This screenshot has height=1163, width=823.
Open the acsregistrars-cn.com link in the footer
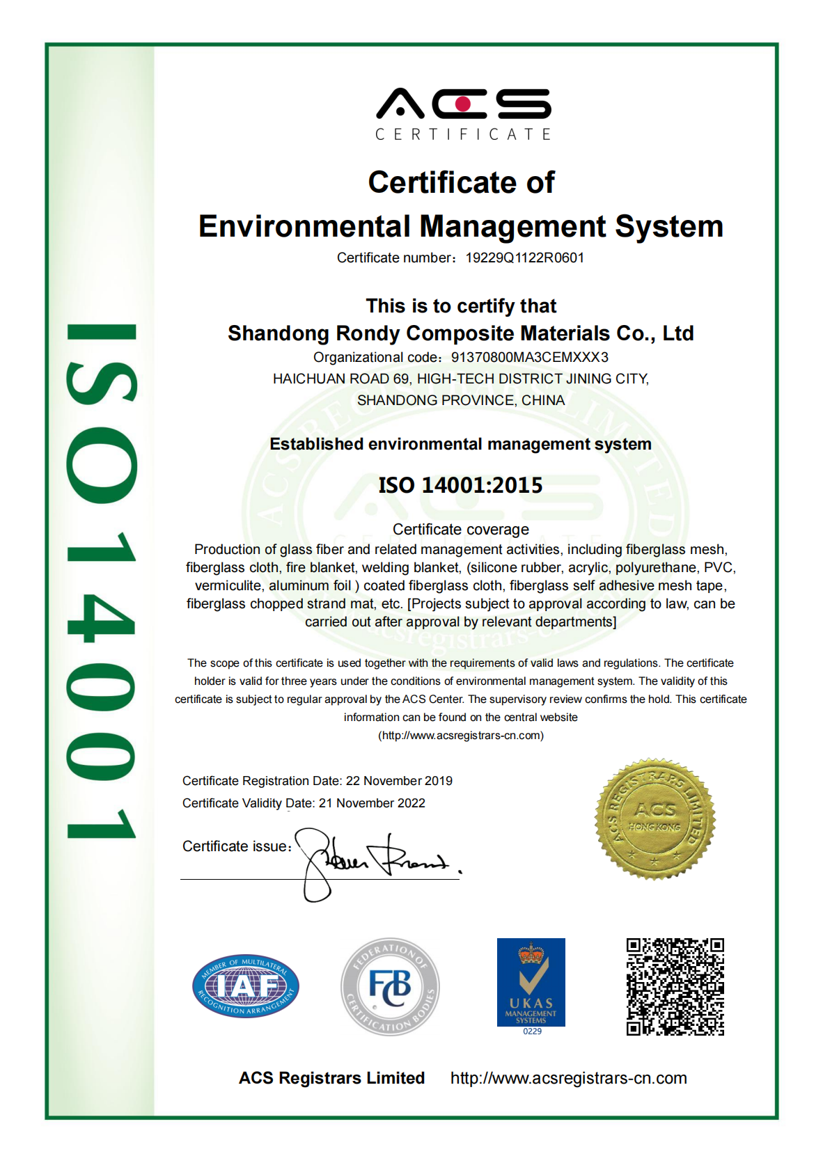click(x=568, y=1078)
